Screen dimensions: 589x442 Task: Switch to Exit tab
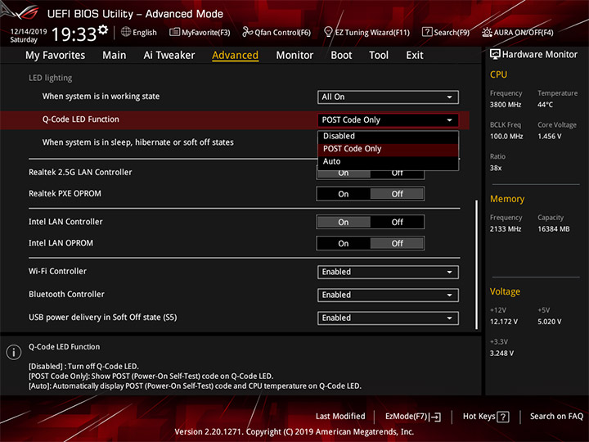tap(414, 56)
